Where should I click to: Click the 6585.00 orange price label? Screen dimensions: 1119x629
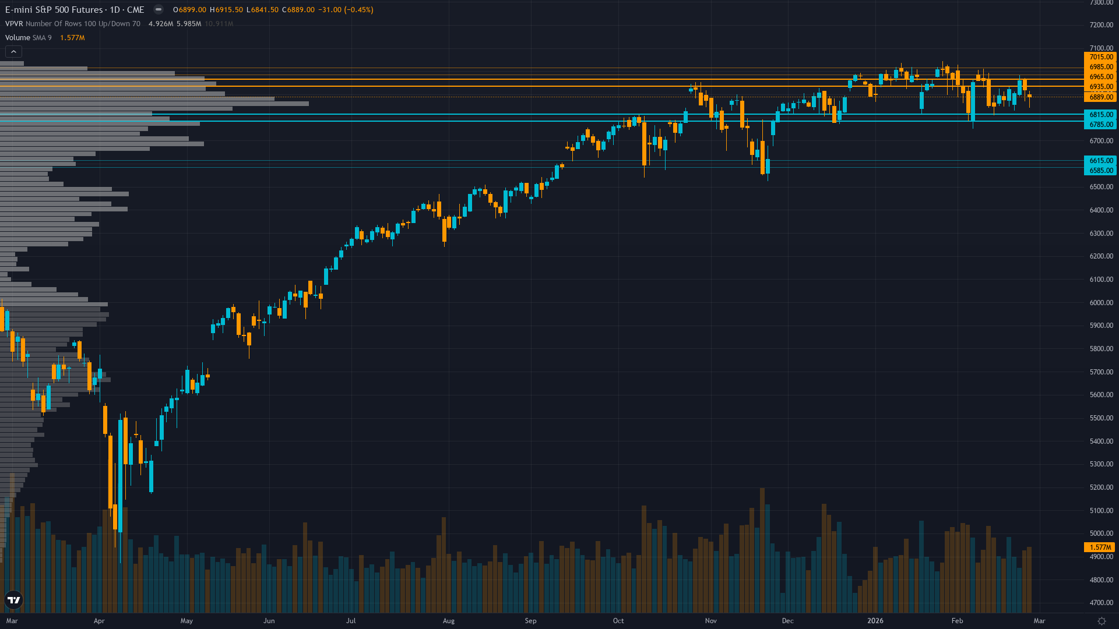pyautogui.click(x=1100, y=170)
